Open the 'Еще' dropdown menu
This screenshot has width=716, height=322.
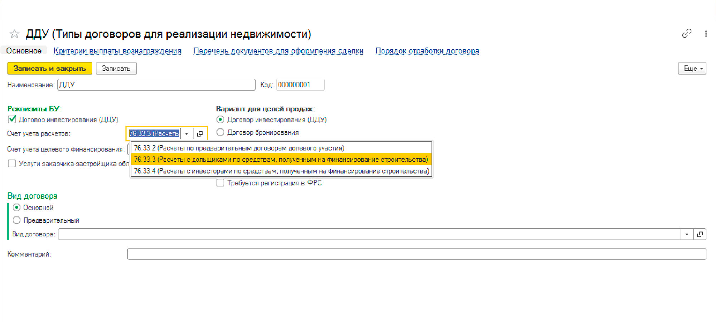[692, 68]
